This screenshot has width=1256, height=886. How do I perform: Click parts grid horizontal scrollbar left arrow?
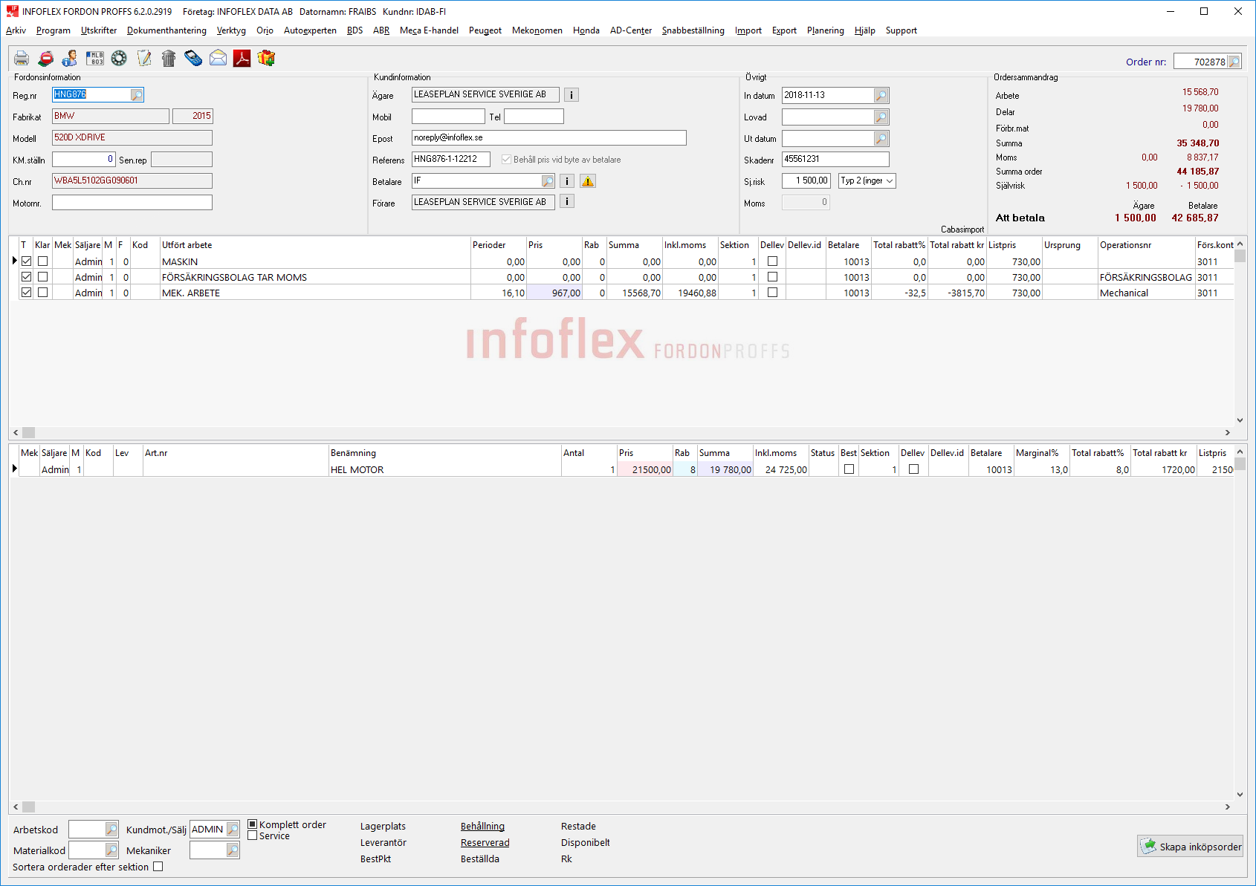coord(16,807)
